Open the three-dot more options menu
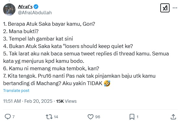Image resolution: width=181 pixels, height=121 pixels. coord(175,8)
